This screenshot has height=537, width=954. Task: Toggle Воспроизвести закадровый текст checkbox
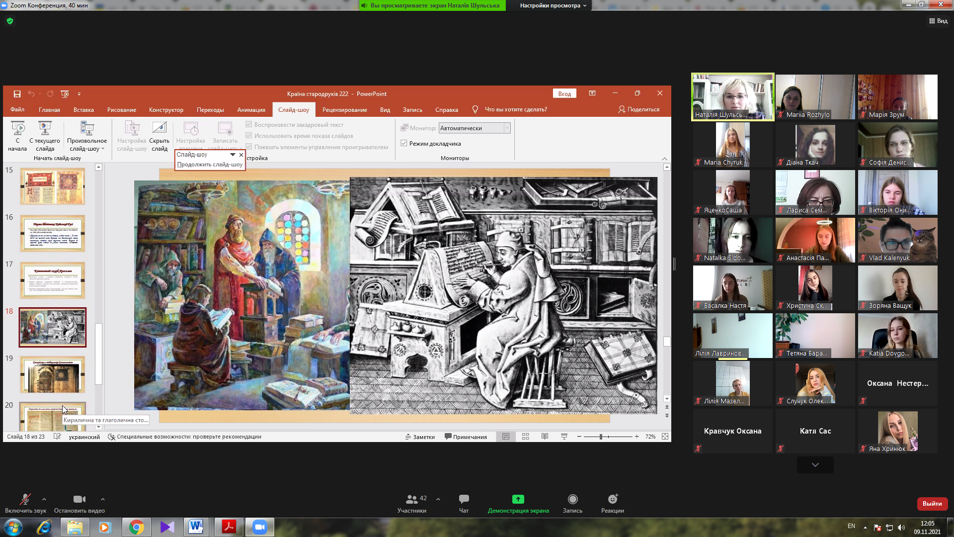point(249,125)
